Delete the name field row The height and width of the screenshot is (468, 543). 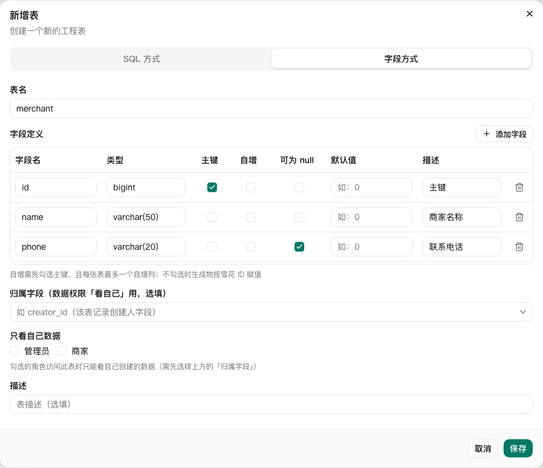[x=519, y=217]
